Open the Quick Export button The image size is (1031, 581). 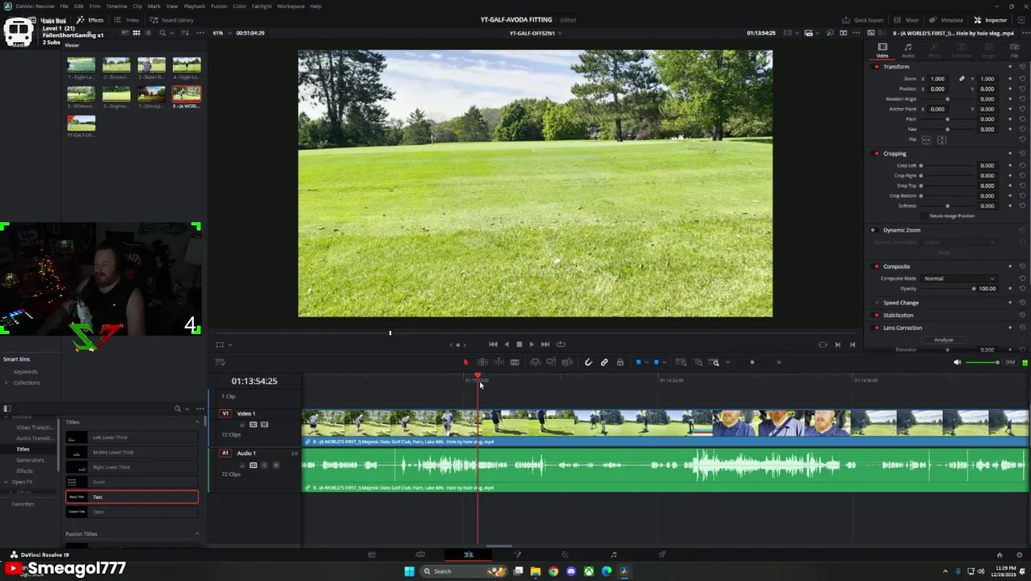coord(863,20)
